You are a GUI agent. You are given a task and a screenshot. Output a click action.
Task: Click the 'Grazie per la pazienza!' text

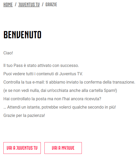point(24,115)
